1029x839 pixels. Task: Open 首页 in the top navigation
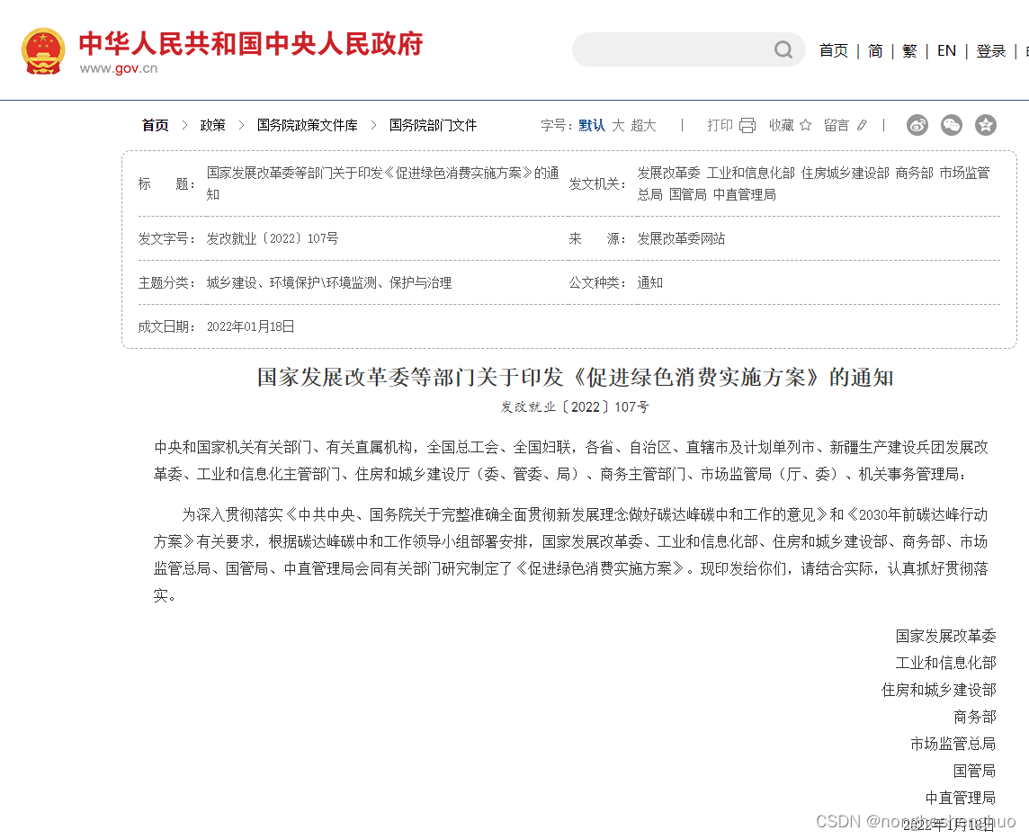point(834,50)
